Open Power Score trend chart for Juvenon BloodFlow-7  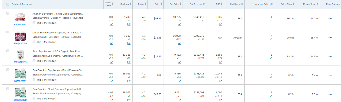111,24
